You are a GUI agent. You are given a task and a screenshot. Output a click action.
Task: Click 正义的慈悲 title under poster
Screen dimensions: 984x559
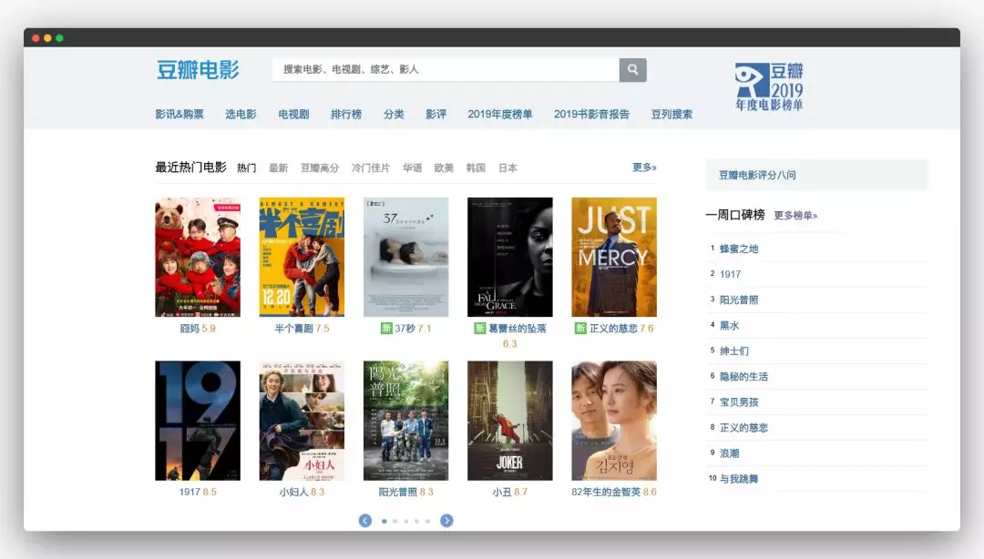click(x=614, y=329)
